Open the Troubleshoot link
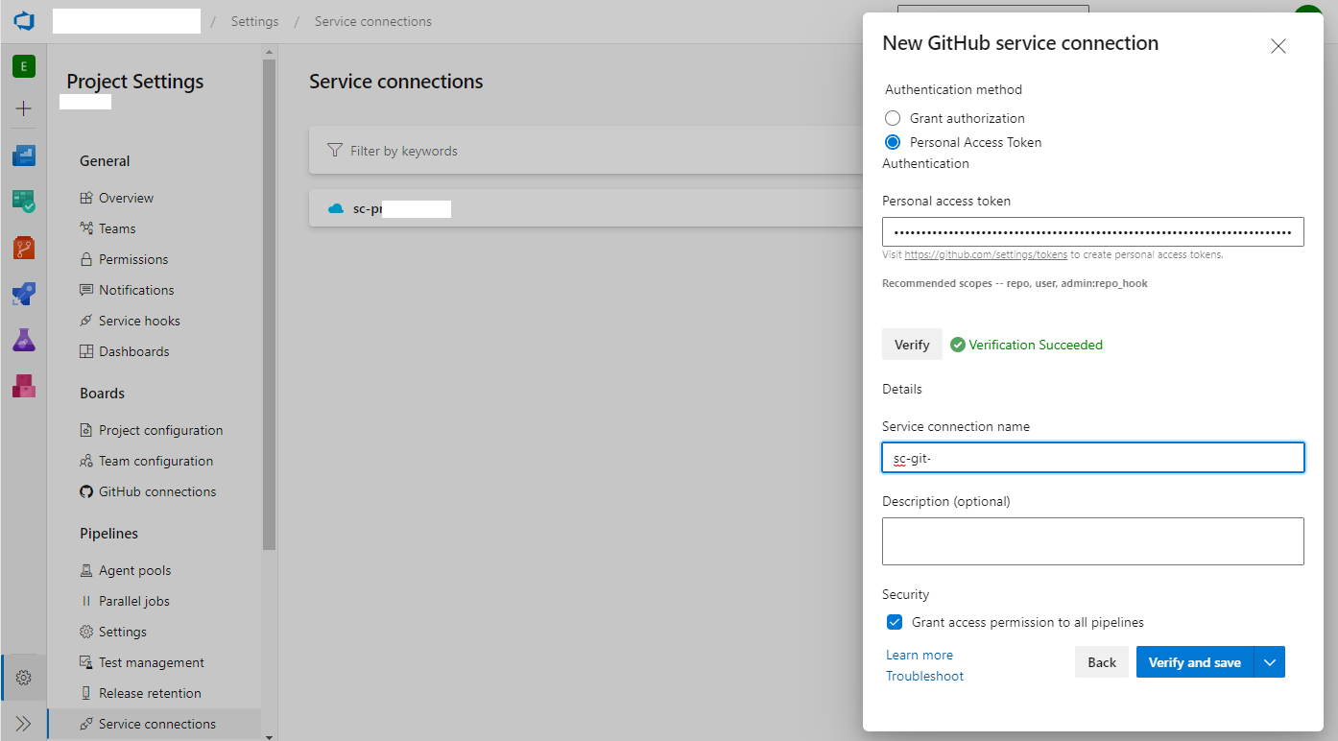 pos(925,676)
